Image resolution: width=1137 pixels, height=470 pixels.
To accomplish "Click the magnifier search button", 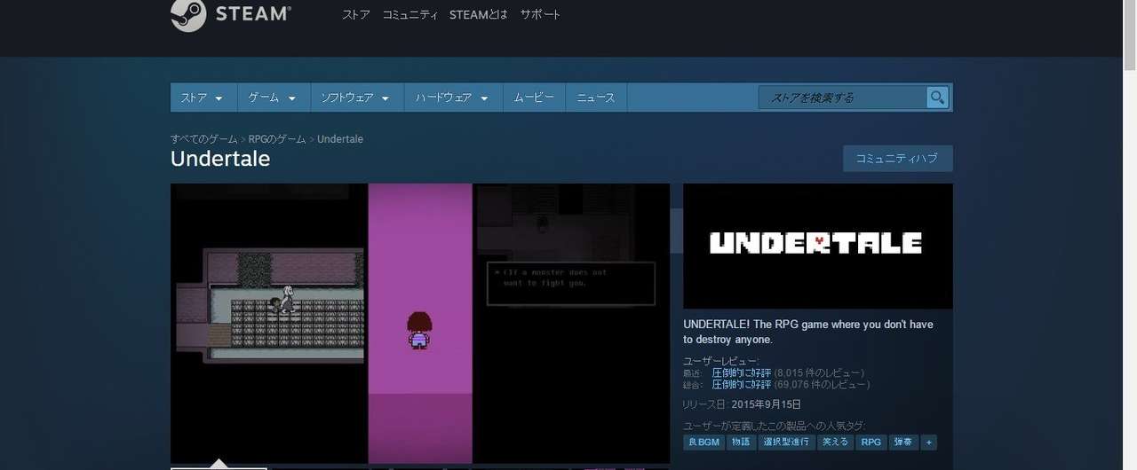I will [937, 98].
